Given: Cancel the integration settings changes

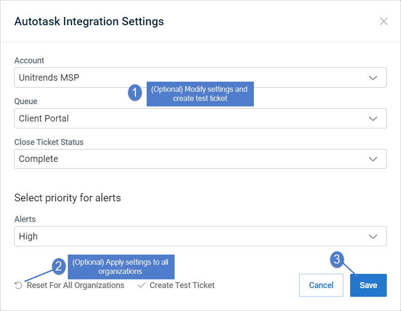Looking at the screenshot, I should click(x=321, y=285).
